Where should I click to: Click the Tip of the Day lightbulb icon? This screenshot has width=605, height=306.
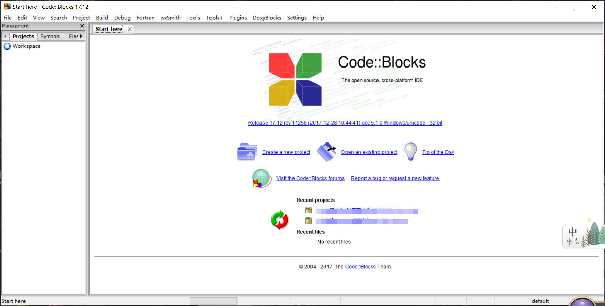click(410, 152)
